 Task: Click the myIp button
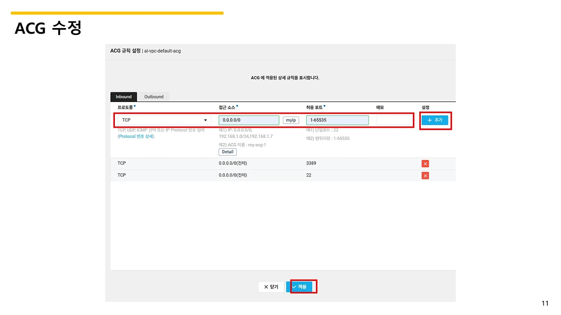click(291, 120)
